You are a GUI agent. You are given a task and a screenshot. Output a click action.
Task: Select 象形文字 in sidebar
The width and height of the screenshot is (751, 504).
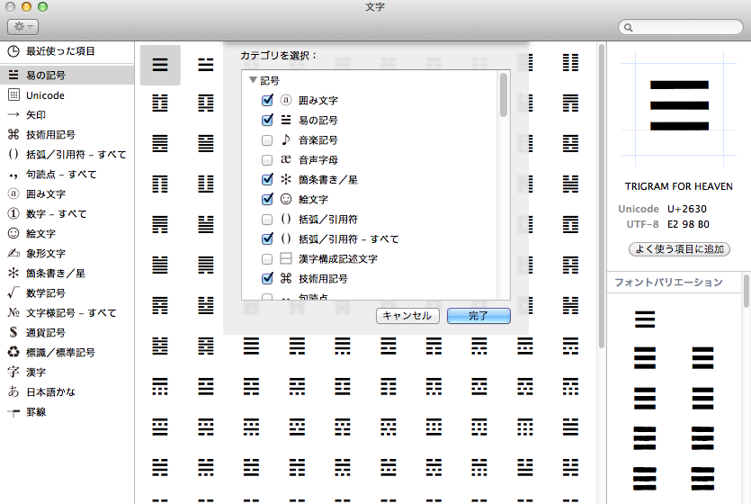coord(67,254)
